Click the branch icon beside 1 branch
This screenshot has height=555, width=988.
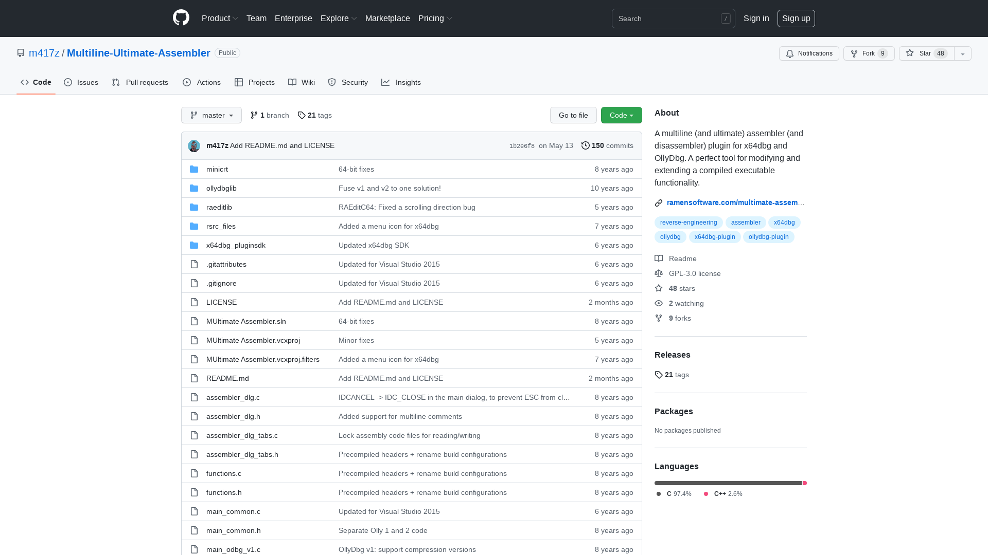click(254, 115)
